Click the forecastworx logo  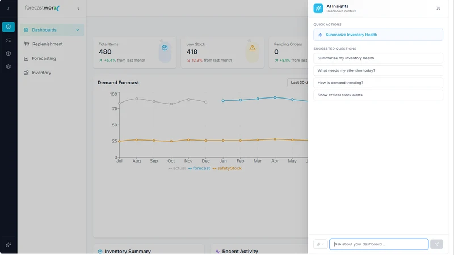coord(42,8)
